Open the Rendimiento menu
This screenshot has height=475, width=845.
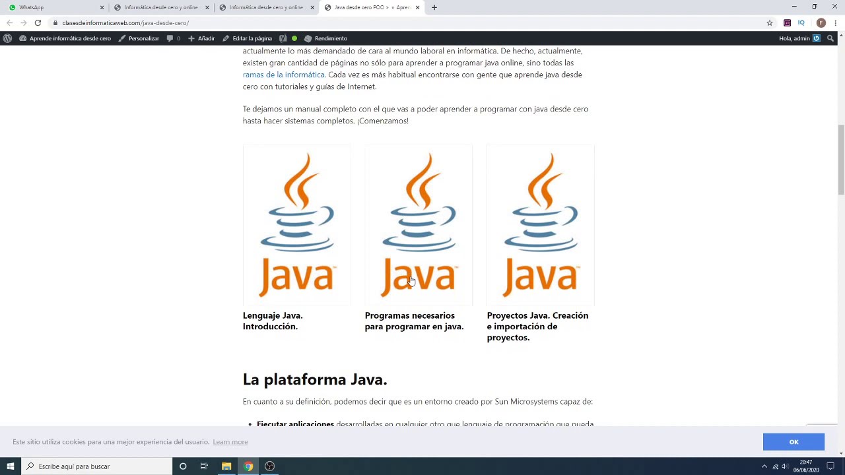coord(325,38)
